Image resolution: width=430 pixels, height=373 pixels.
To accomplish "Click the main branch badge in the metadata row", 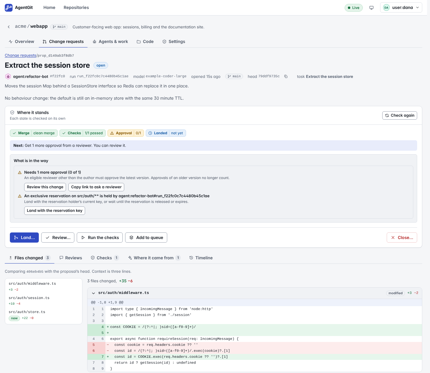I will [x=234, y=76].
